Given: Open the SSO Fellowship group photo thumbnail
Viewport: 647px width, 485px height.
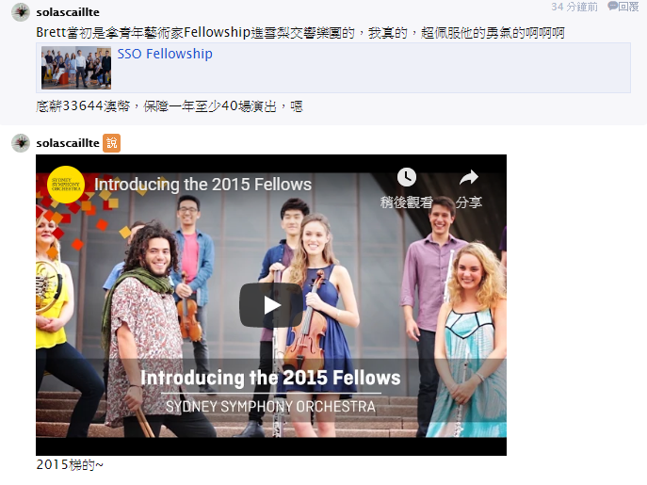Looking at the screenshot, I should [76, 68].
